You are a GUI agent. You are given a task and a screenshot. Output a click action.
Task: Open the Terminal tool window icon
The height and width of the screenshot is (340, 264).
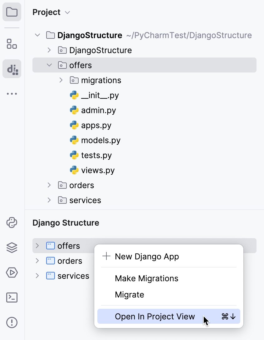pyautogui.click(x=12, y=297)
